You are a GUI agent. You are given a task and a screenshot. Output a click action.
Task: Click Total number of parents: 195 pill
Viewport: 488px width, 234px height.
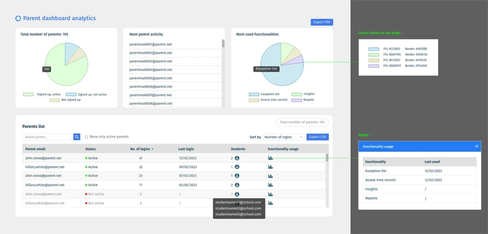click(302, 122)
